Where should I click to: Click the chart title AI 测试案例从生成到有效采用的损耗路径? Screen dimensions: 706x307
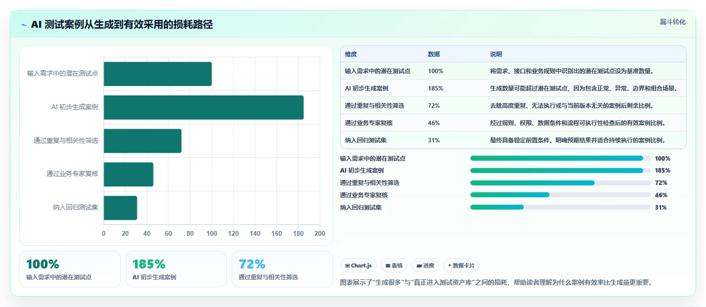click(x=122, y=25)
